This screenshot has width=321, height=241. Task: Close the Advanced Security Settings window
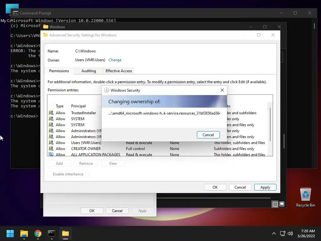click(x=273, y=35)
